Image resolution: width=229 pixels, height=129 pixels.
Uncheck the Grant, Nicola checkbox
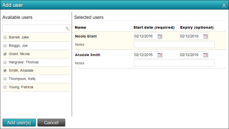coord(5,54)
